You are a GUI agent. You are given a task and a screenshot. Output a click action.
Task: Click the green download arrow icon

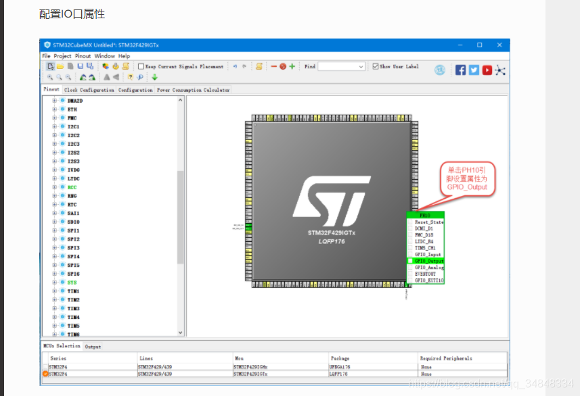point(154,77)
